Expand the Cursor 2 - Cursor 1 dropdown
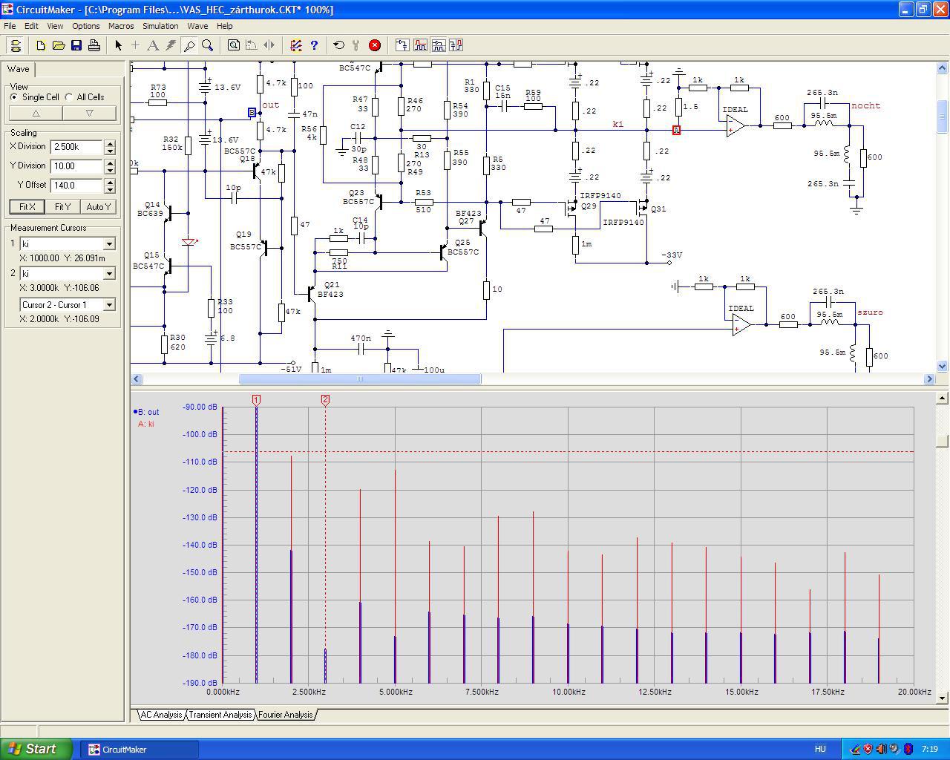Viewport: 950px width, 760px height. (109, 305)
